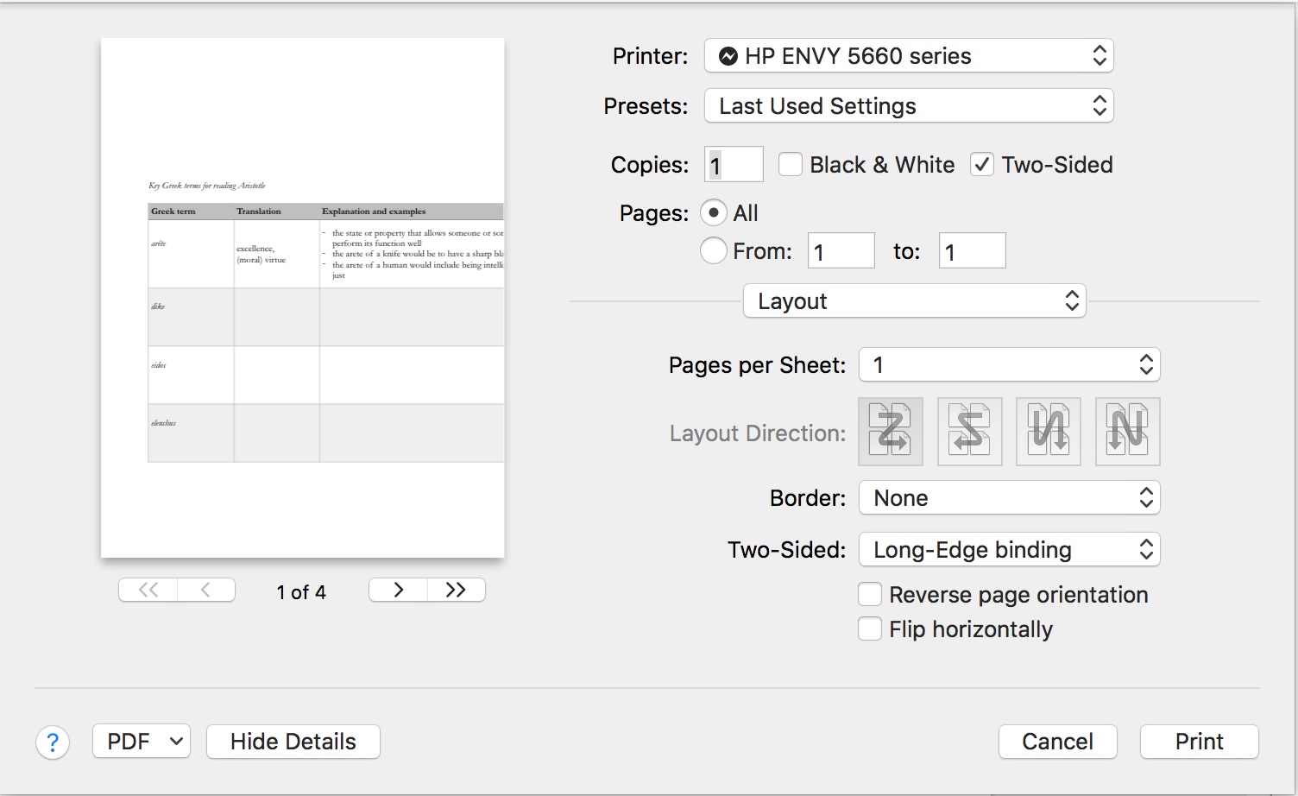The height and width of the screenshot is (796, 1298).
Task: Click the Copies input field
Action: [x=734, y=165]
